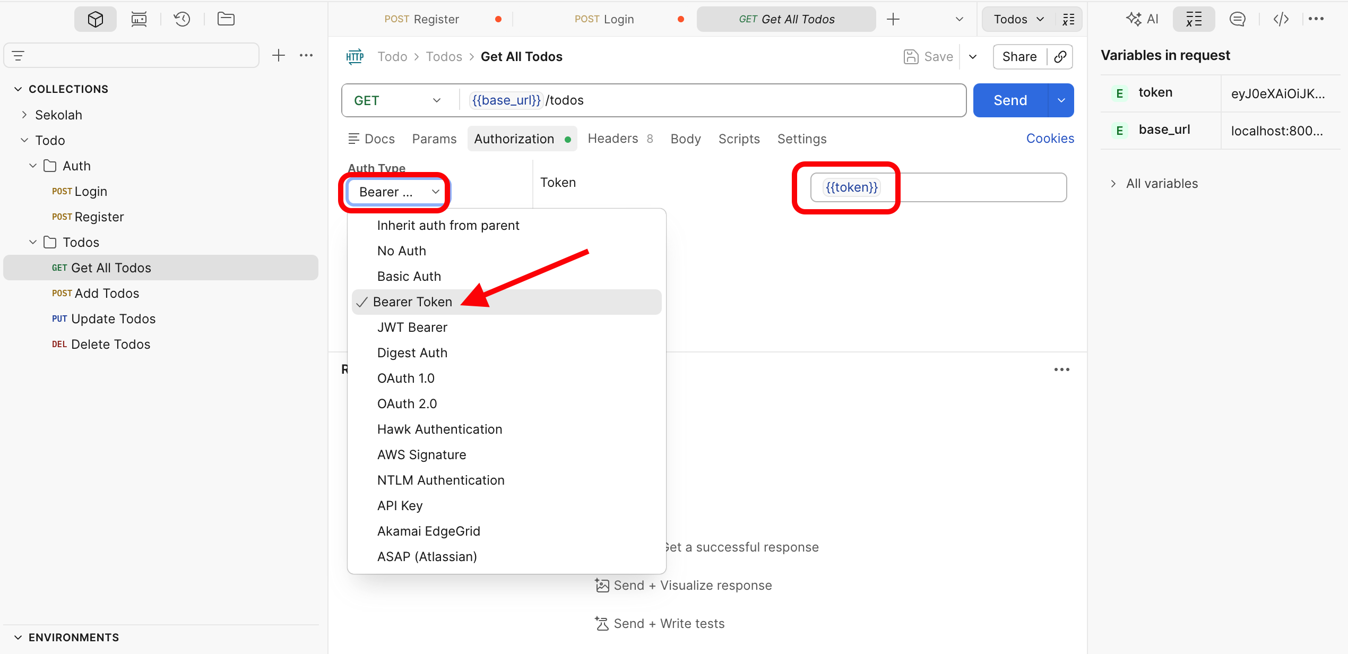Image resolution: width=1348 pixels, height=654 pixels.
Task: Collapse the Todo collection
Action: pyautogui.click(x=24, y=140)
